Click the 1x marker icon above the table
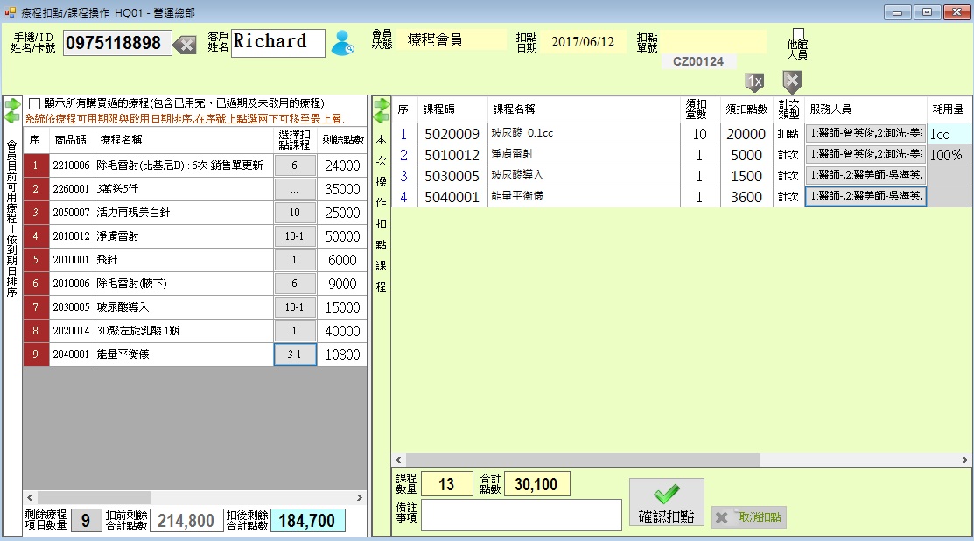Viewport: 974px width, 541px height. [x=753, y=81]
